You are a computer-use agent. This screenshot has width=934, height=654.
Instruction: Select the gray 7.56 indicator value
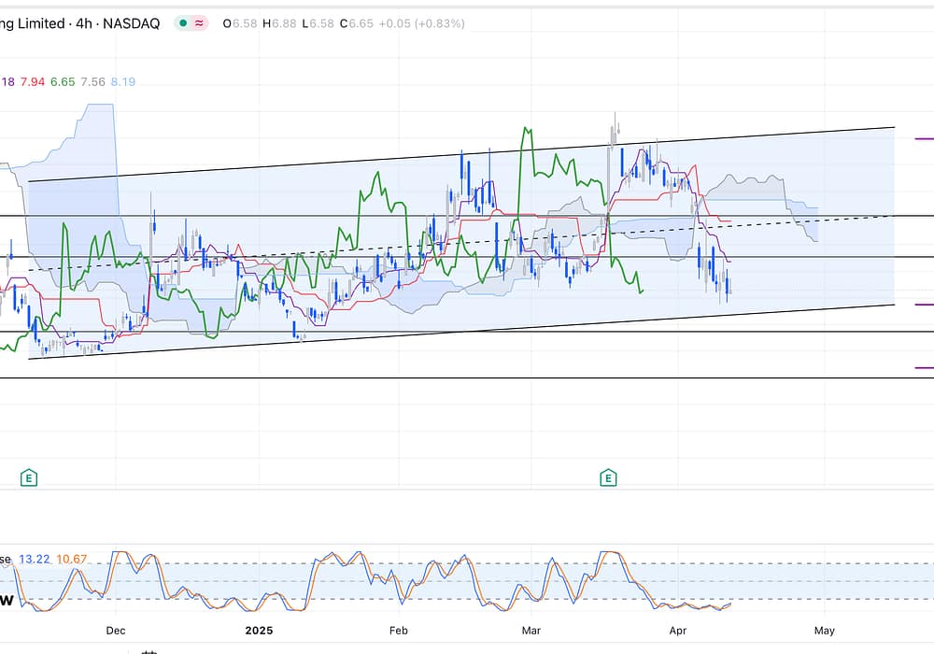[92, 82]
